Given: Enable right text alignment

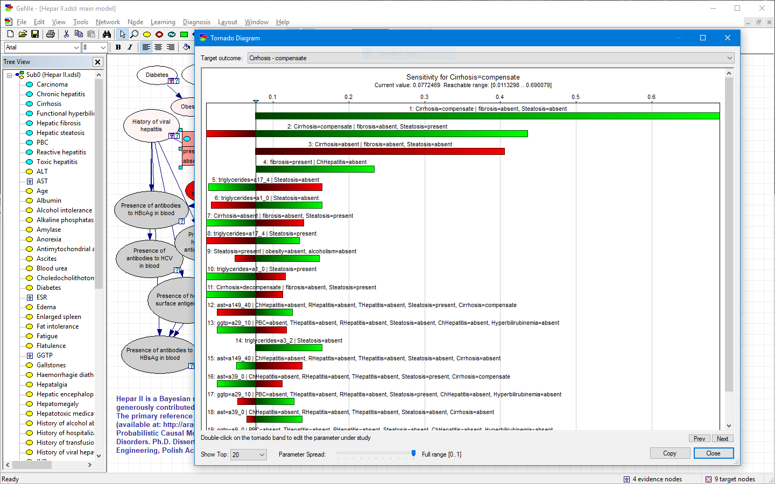Looking at the screenshot, I should [170, 47].
